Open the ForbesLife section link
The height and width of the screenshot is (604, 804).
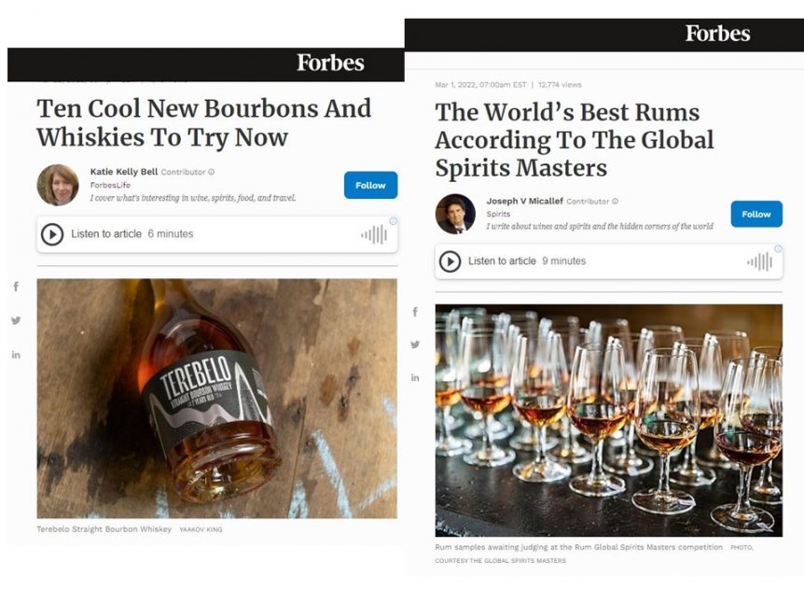(110, 185)
